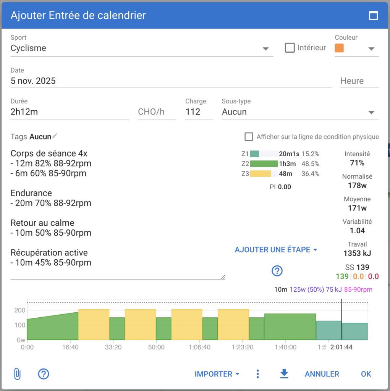
Task: Maximize the dialog with the window icon
Action: click(x=373, y=16)
